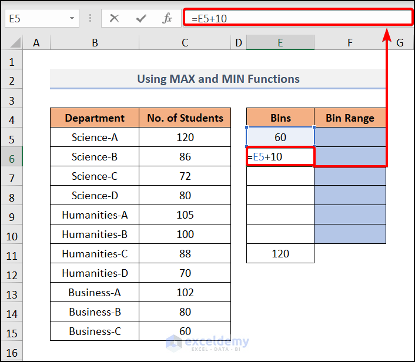Select the 'Humanities-D' cell

(x=95, y=273)
